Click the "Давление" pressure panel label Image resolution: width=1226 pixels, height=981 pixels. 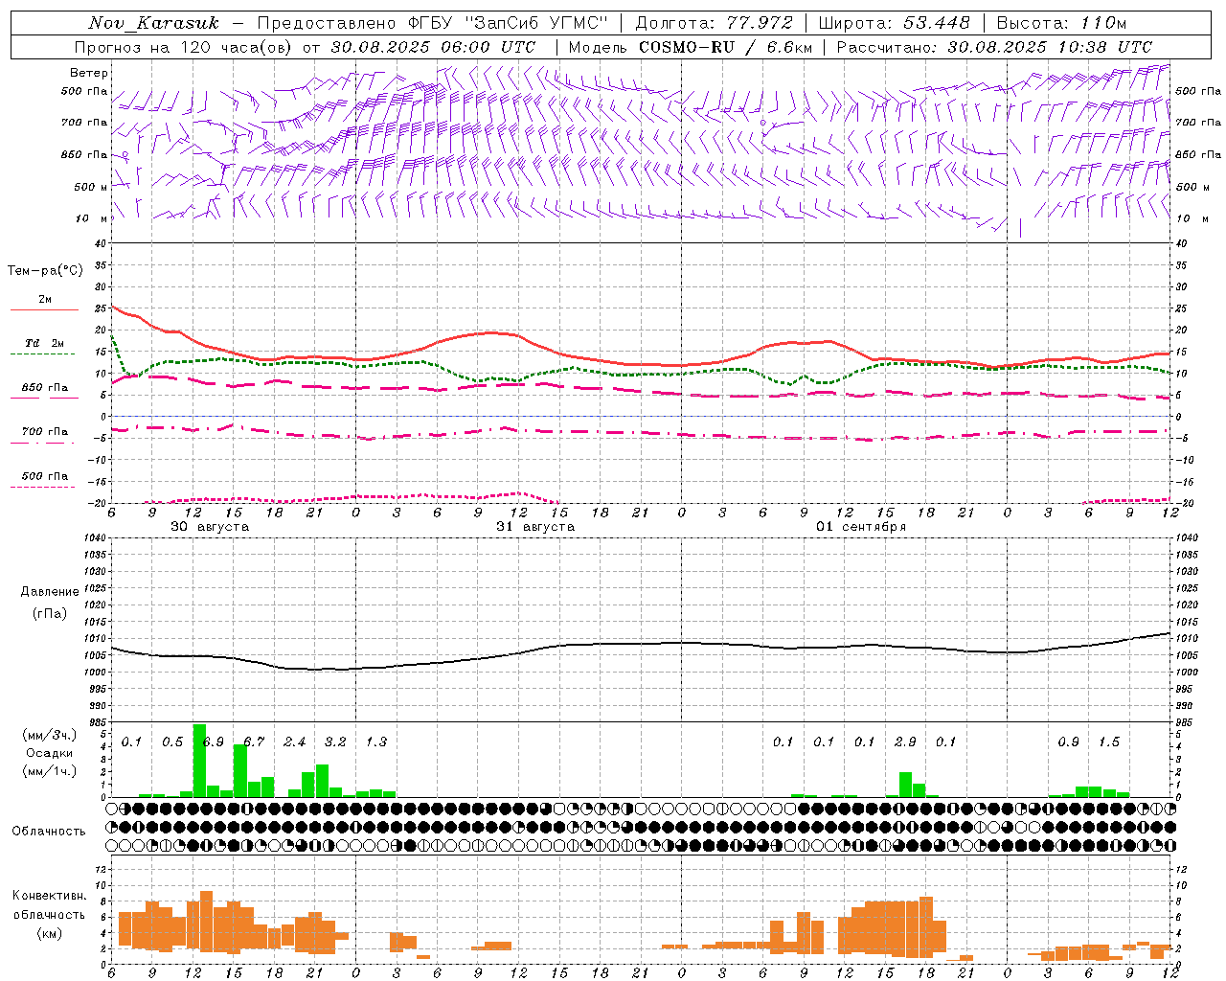pos(50,592)
